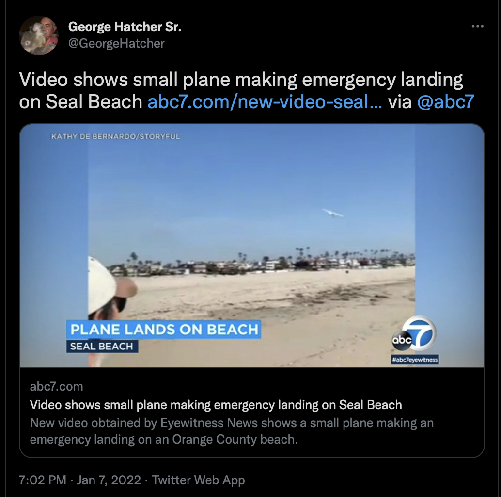Click the card description about Eyewitness News
The width and height of the screenshot is (501, 497).
click(x=232, y=431)
